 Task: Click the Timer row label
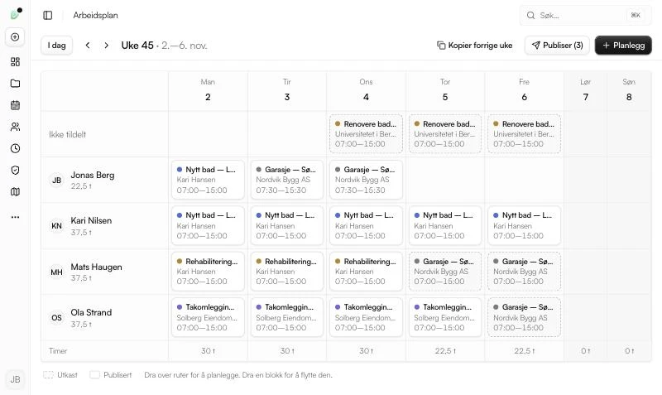click(58, 350)
